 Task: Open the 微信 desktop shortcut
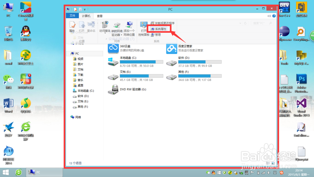tap(8, 81)
